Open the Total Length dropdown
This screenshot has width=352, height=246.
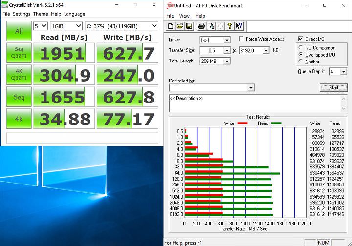coord(226,61)
